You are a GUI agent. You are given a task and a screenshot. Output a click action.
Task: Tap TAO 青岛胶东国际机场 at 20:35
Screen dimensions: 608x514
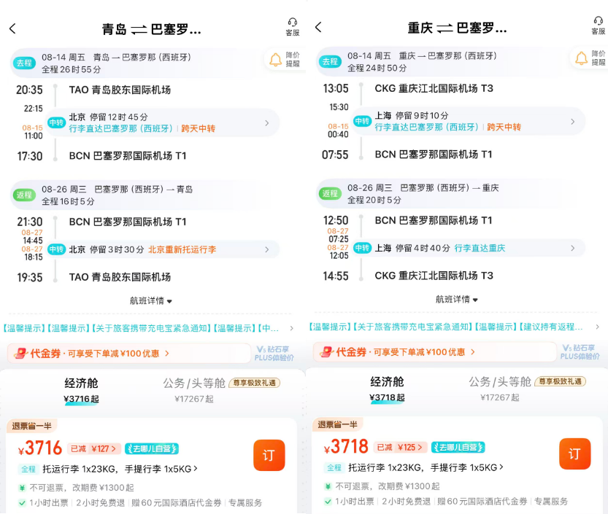point(120,90)
